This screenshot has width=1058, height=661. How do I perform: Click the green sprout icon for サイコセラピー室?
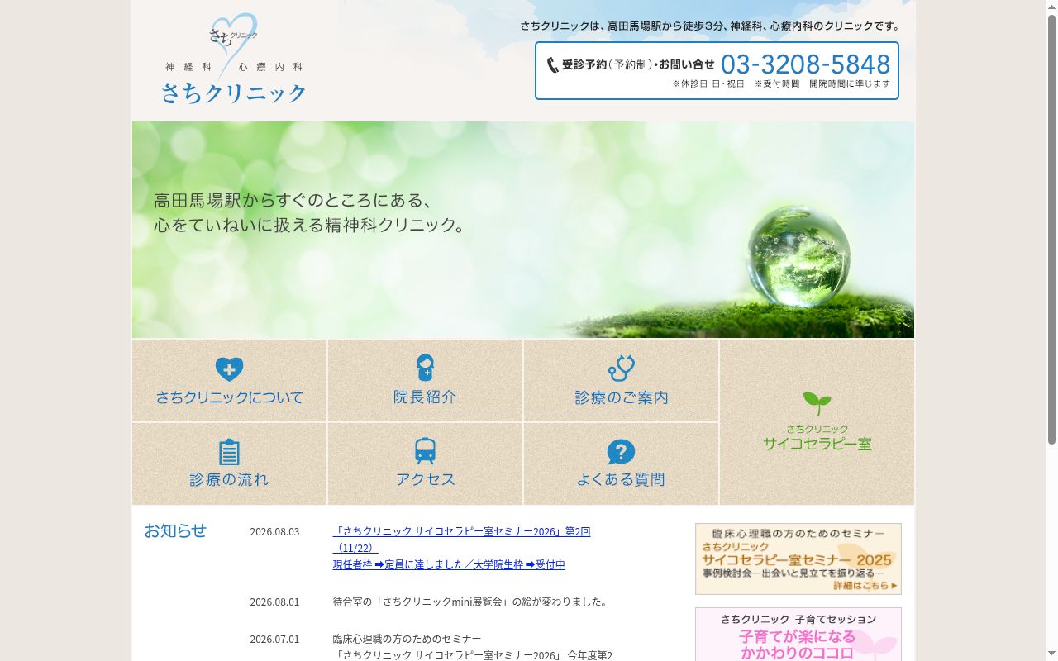pos(817,404)
